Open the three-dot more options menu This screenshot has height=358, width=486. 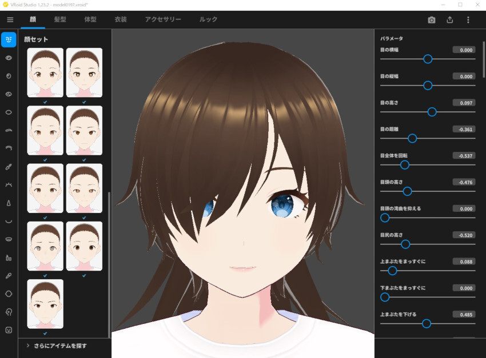click(468, 19)
